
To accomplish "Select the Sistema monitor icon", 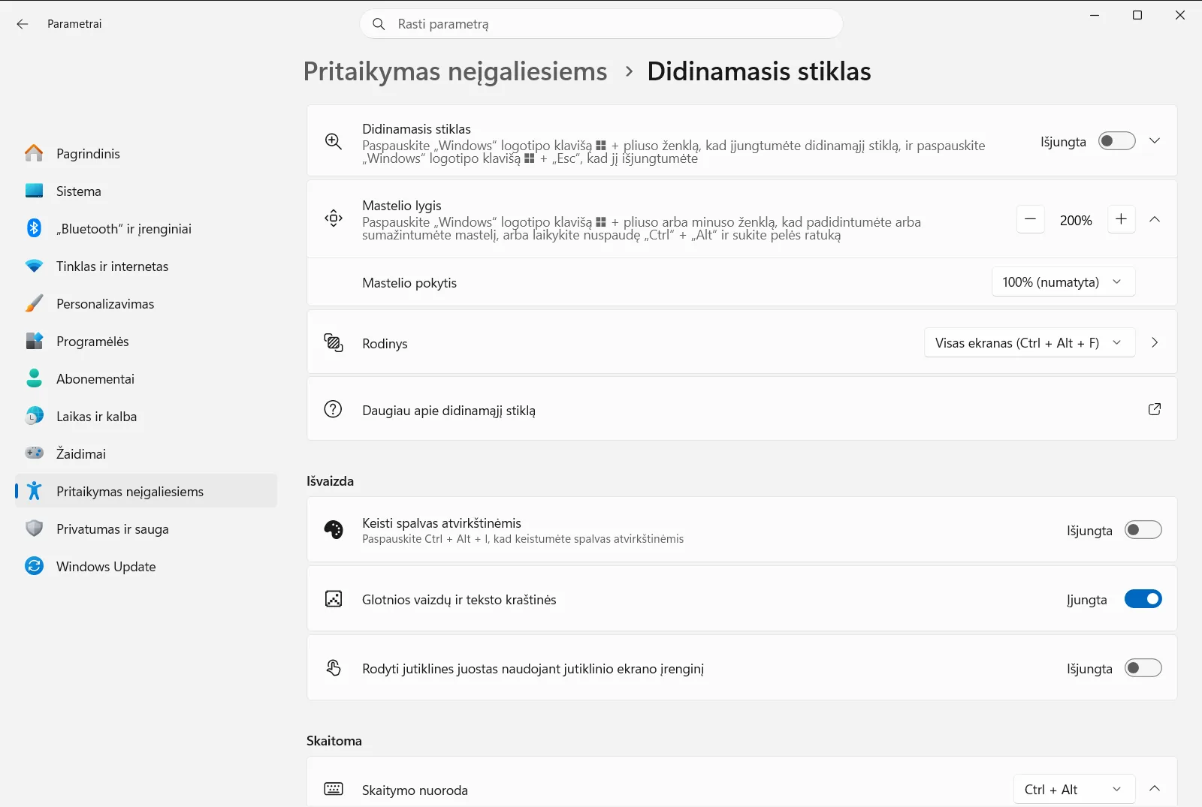I will [35, 191].
